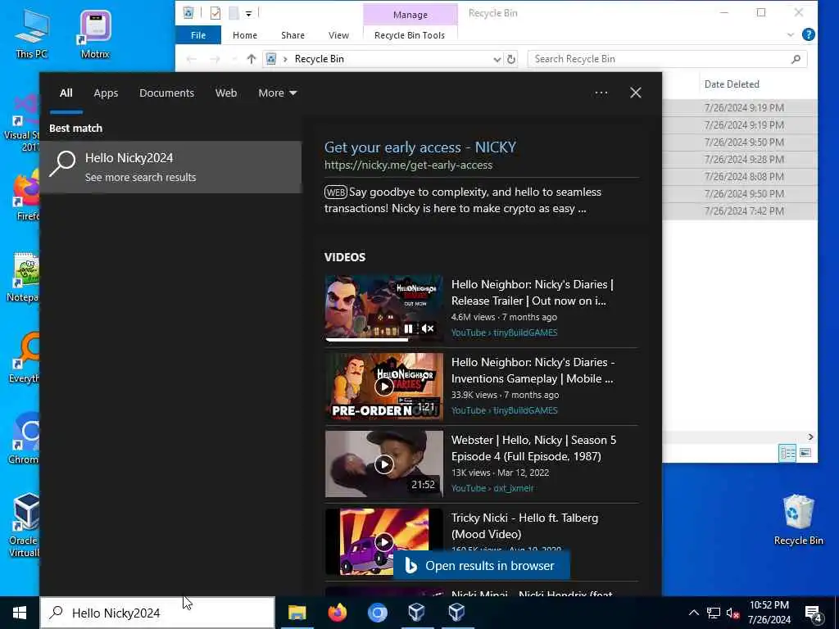The height and width of the screenshot is (629, 839).
Task: Click the Properties quick access toolbar icon
Action: coord(215,13)
